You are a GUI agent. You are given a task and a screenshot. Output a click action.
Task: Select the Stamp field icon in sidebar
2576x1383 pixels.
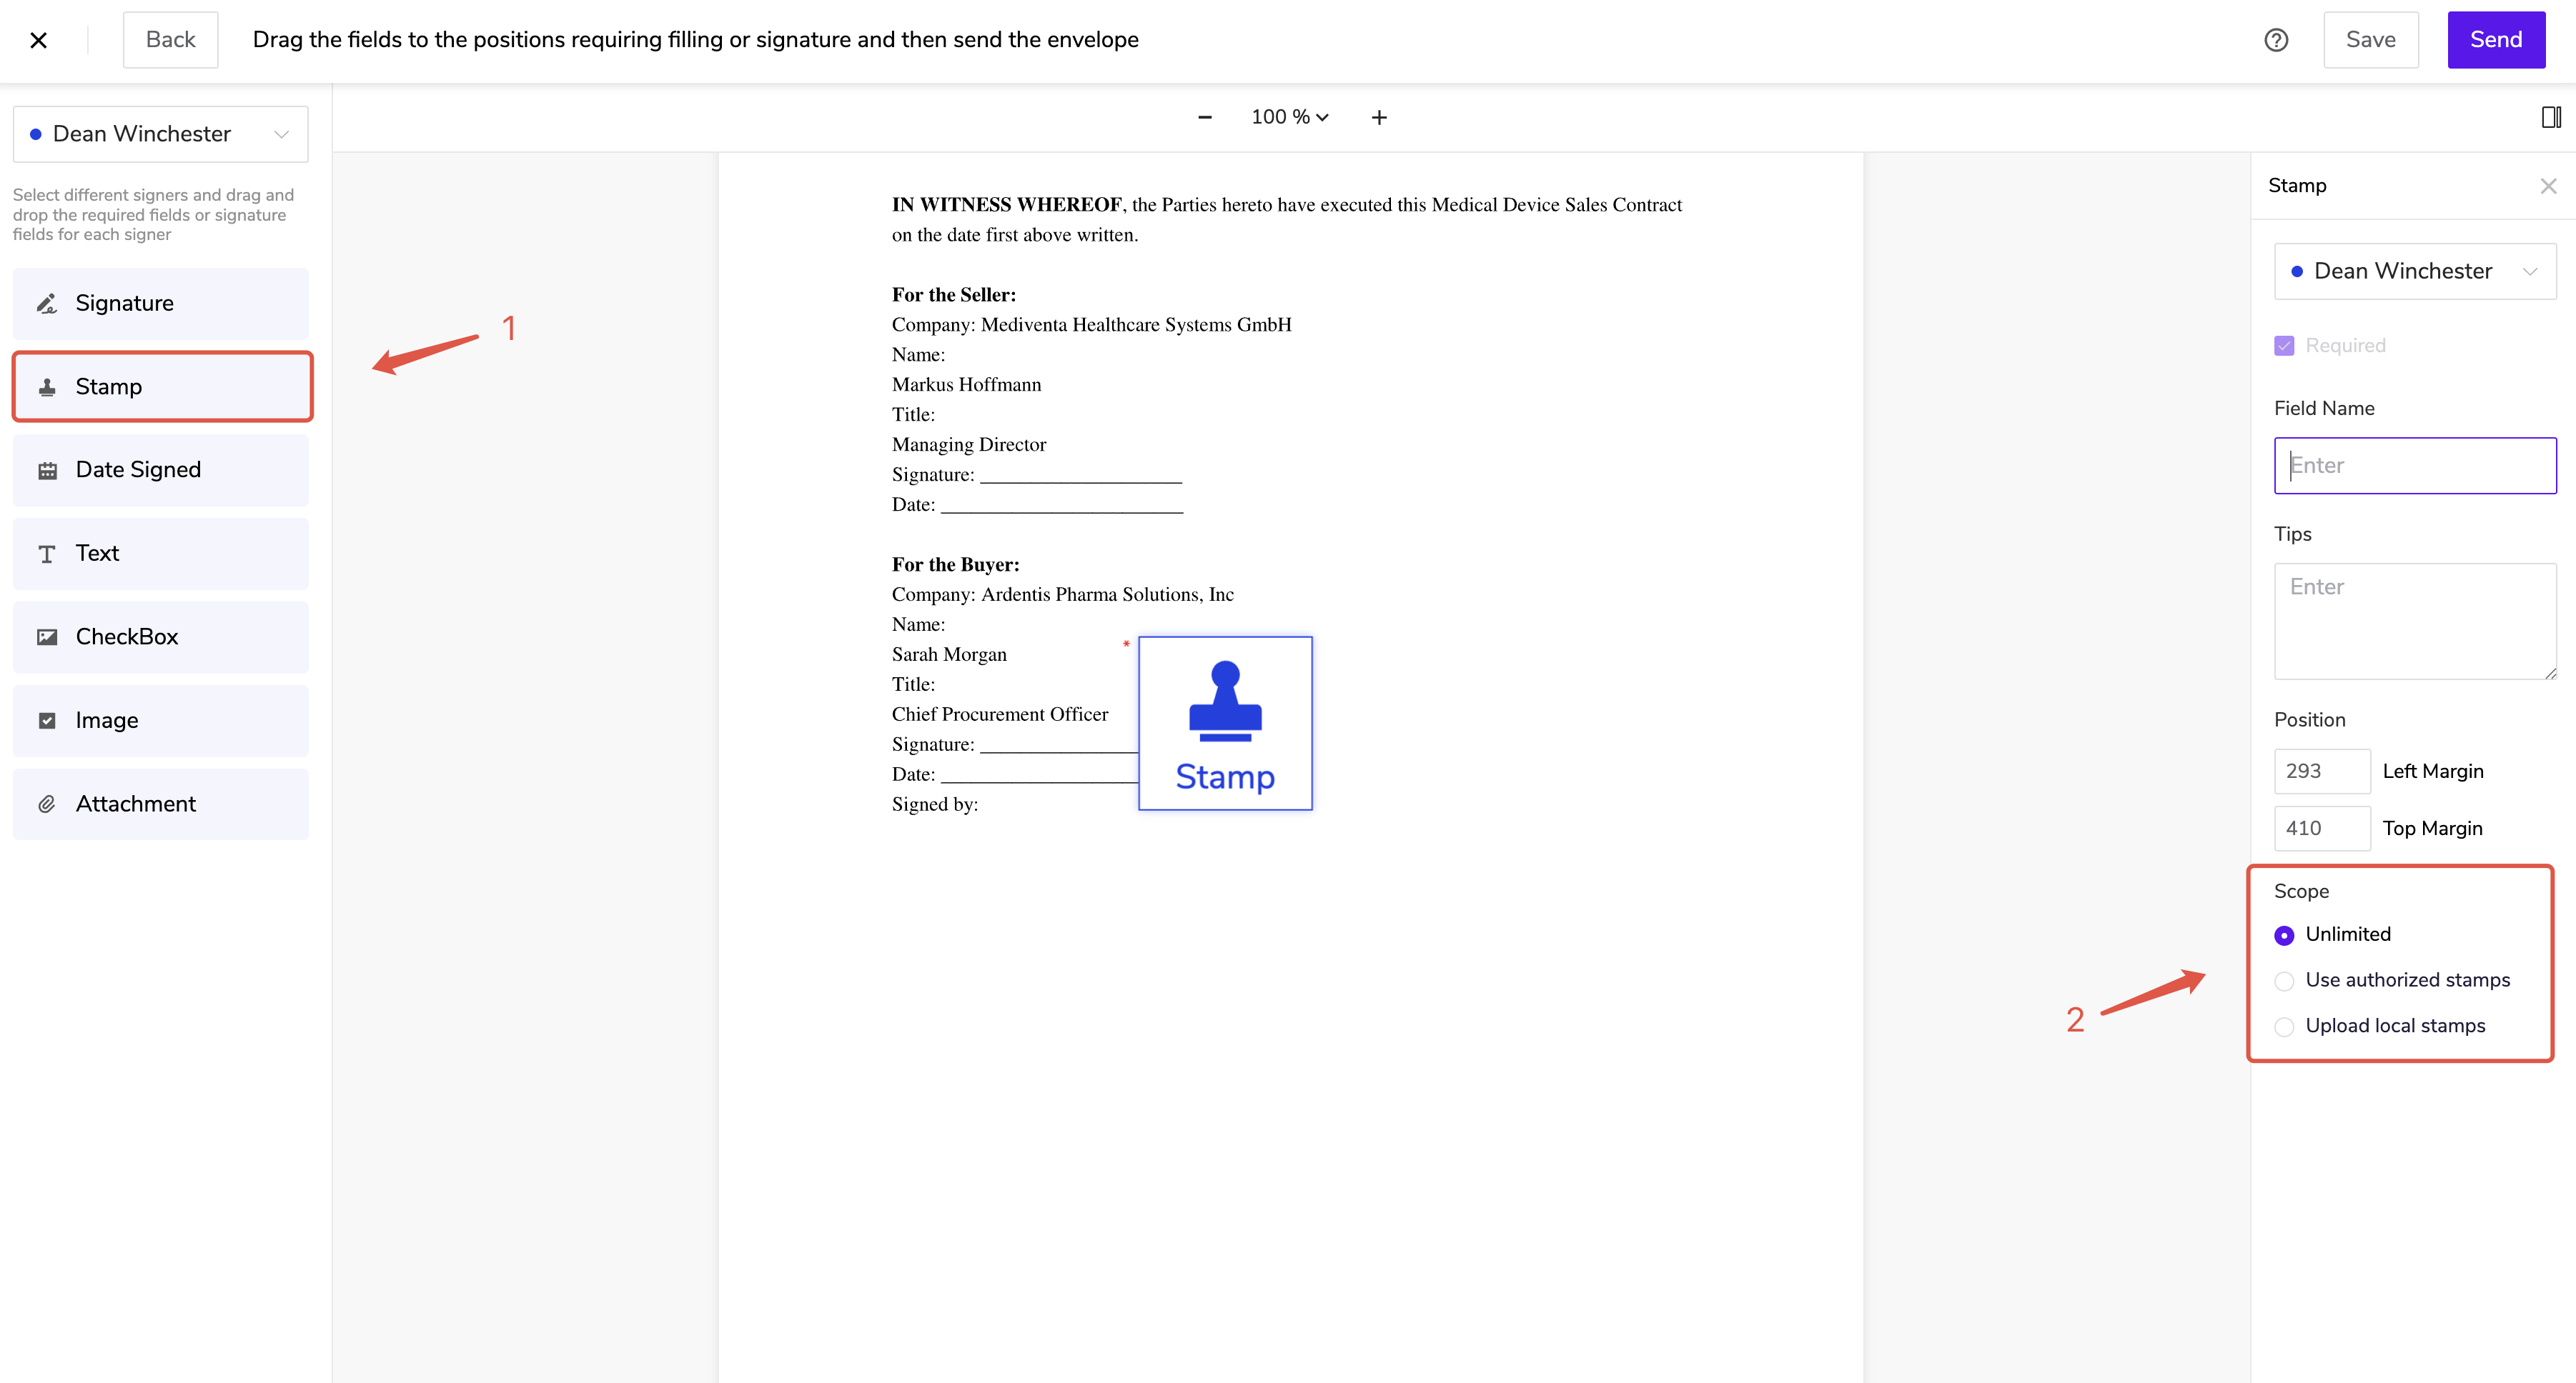click(47, 386)
